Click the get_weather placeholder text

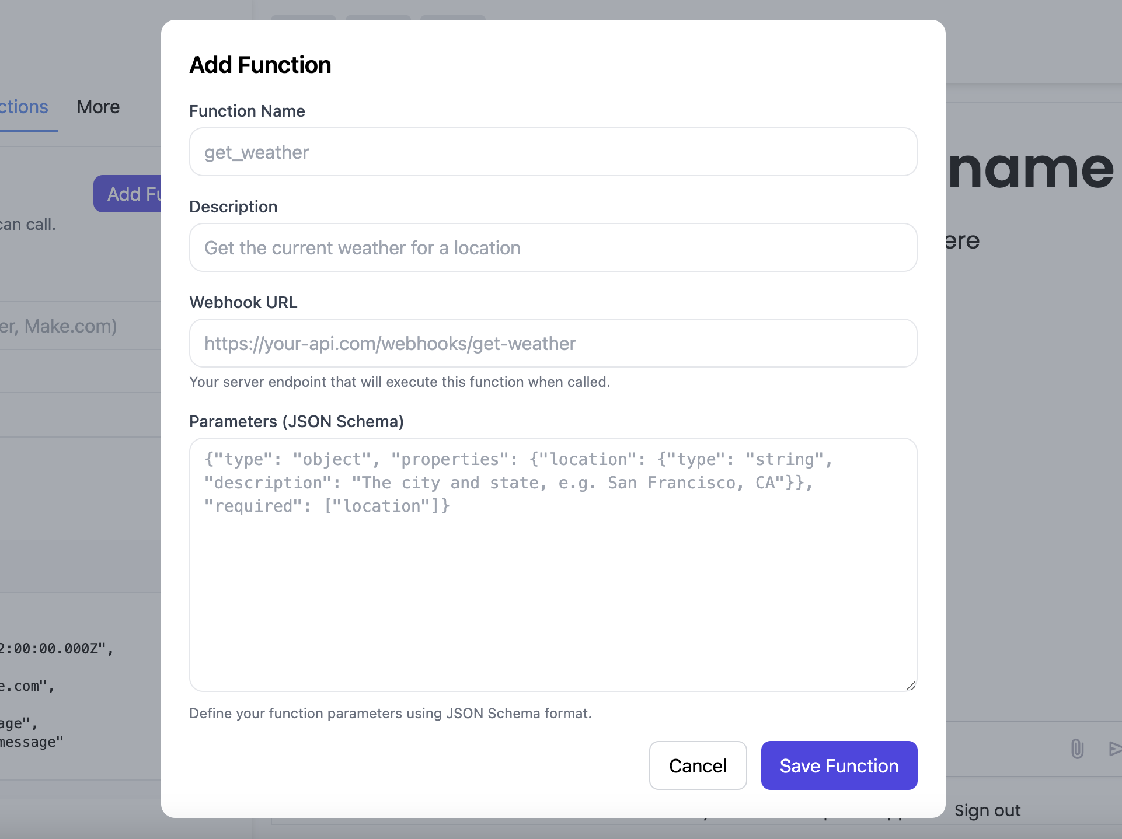[256, 152]
